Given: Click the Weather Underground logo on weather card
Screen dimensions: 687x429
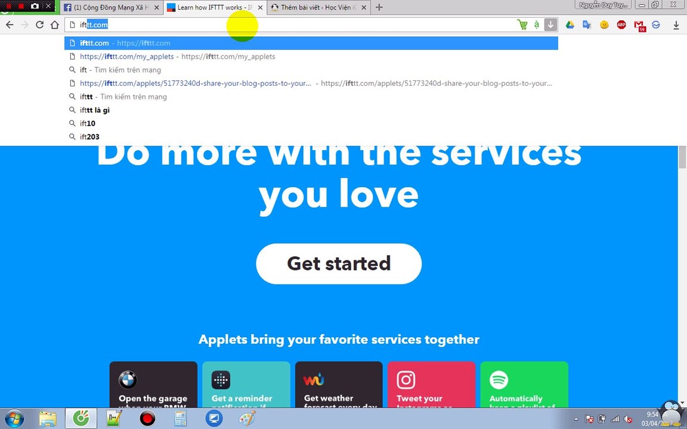Looking at the screenshot, I should 314,380.
